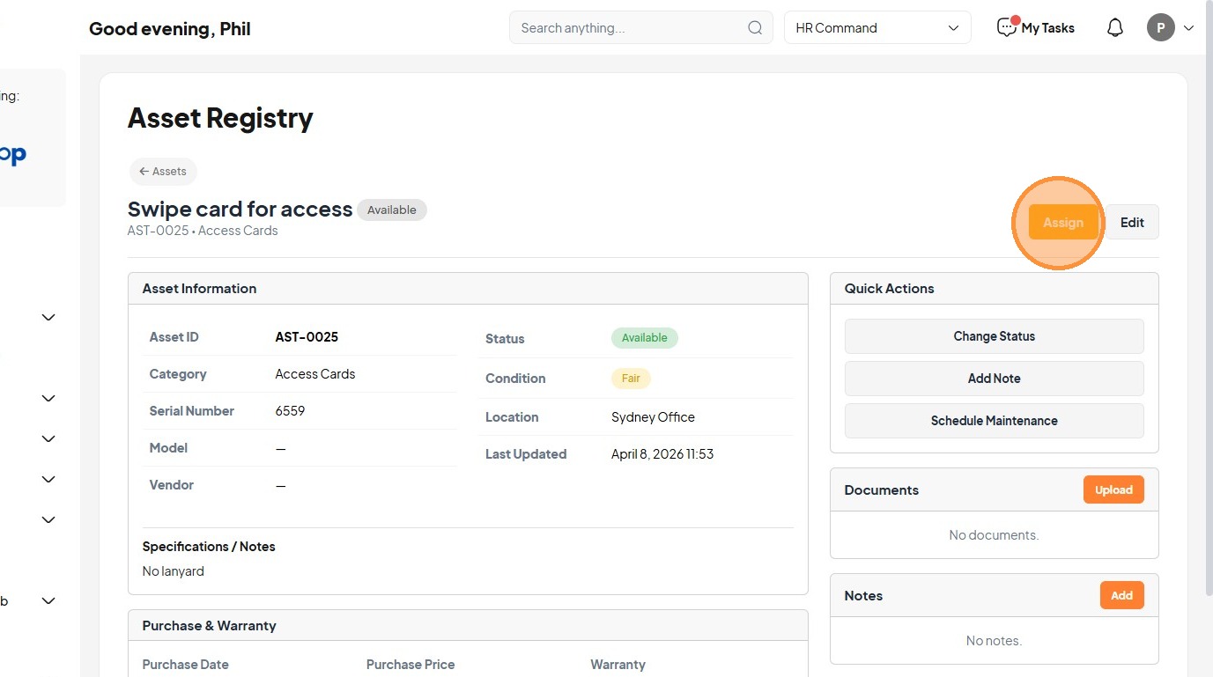
Task: Focus the Search anything field
Action: coord(630,28)
